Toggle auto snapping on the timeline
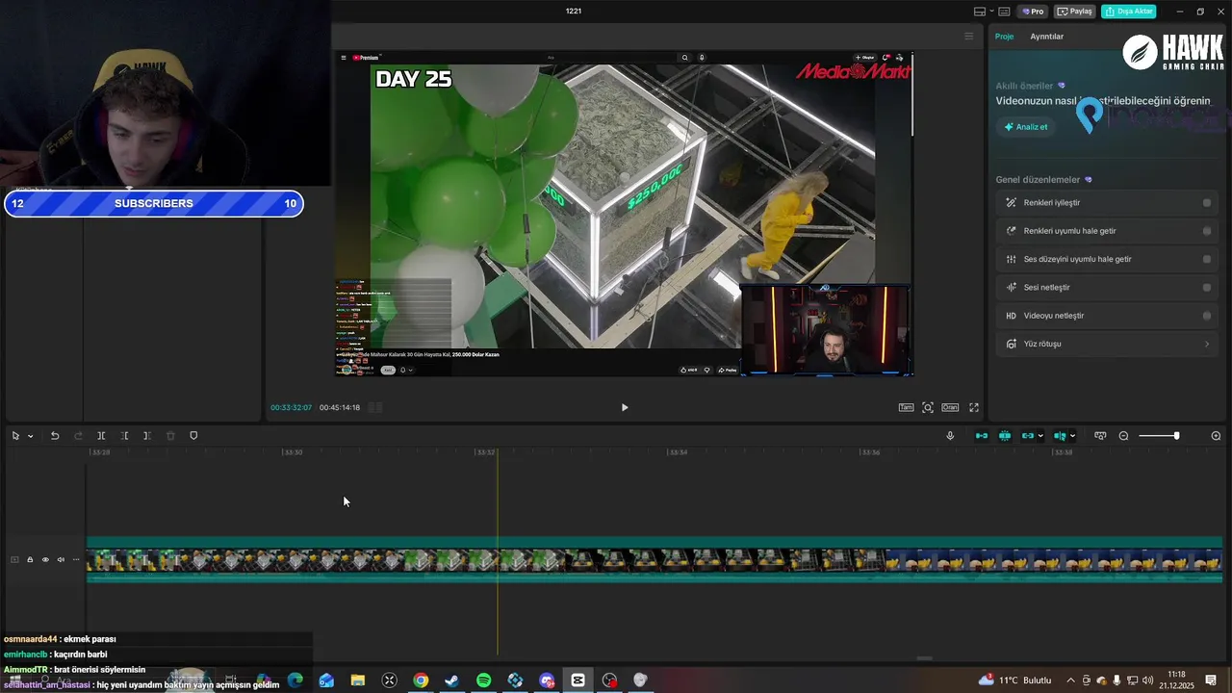Image resolution: width=1232 pixels, height=693 pixels. [x=1005, y=436]
